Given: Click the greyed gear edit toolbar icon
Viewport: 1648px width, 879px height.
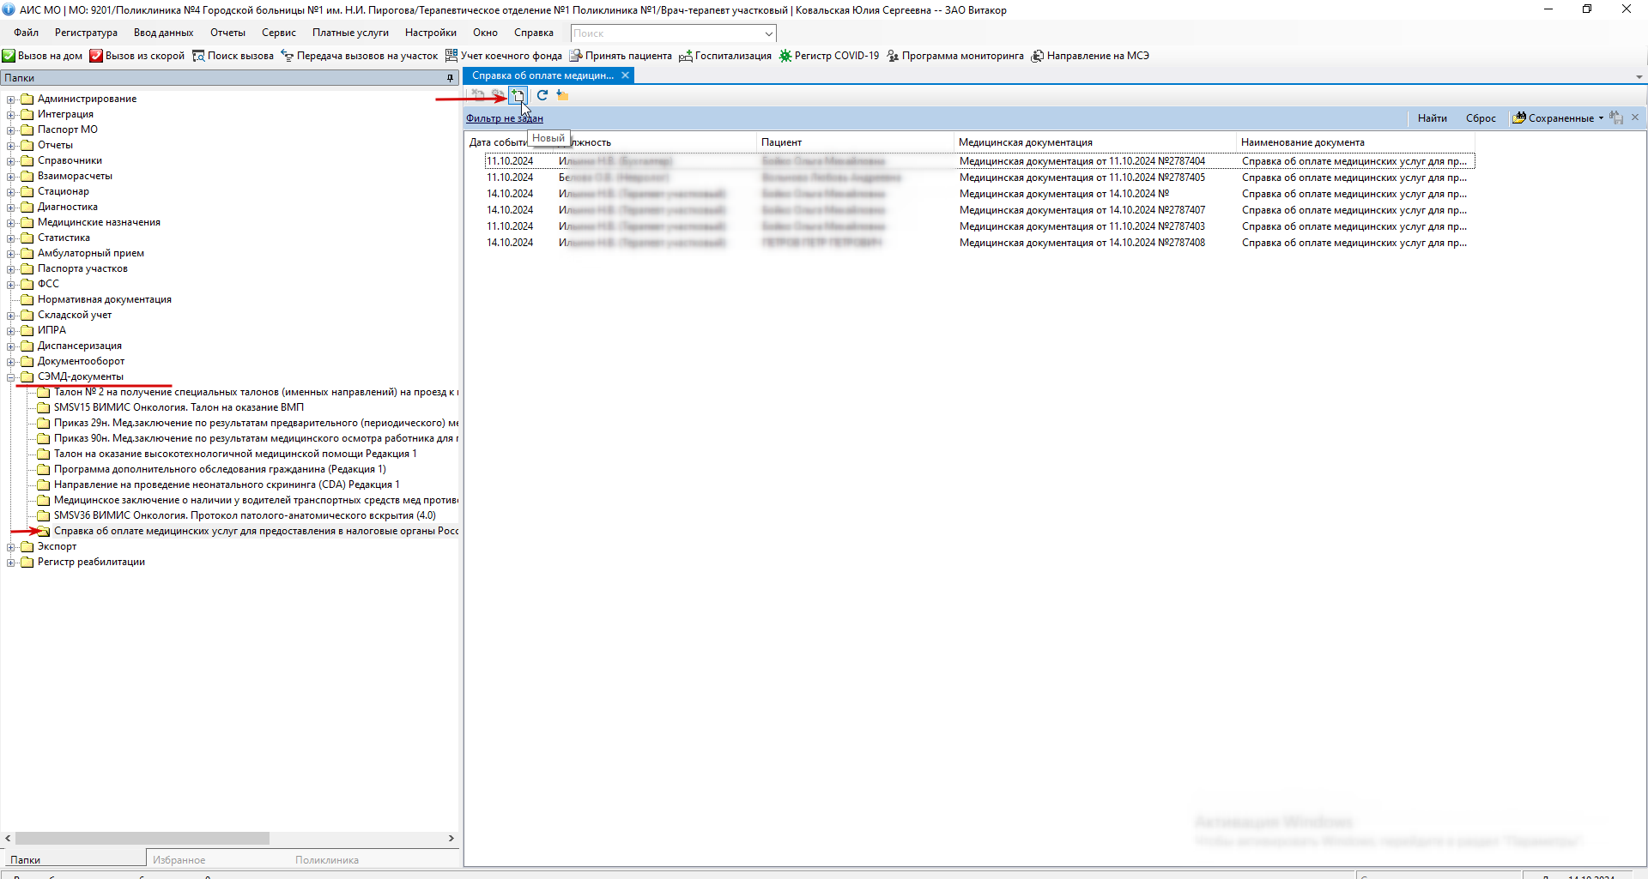Looking at the screenshot, I should point(498,95).
